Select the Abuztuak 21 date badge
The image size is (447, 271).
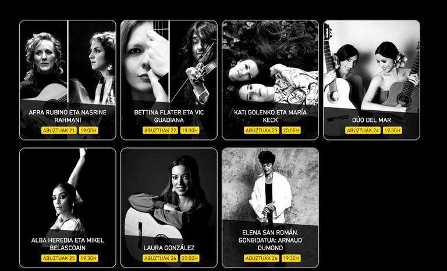click(x=59, y=130)
